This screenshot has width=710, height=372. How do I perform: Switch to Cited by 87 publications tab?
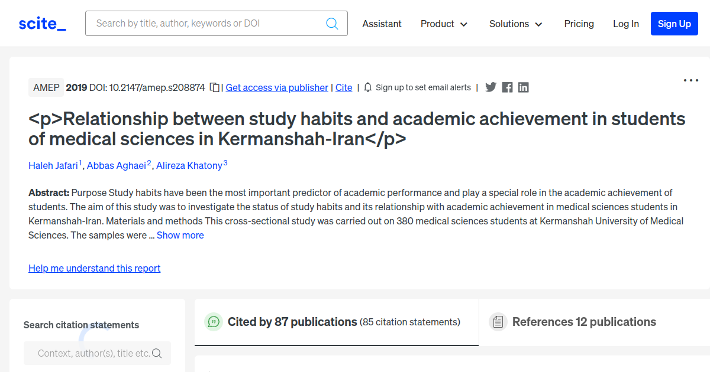click(337, 322)
